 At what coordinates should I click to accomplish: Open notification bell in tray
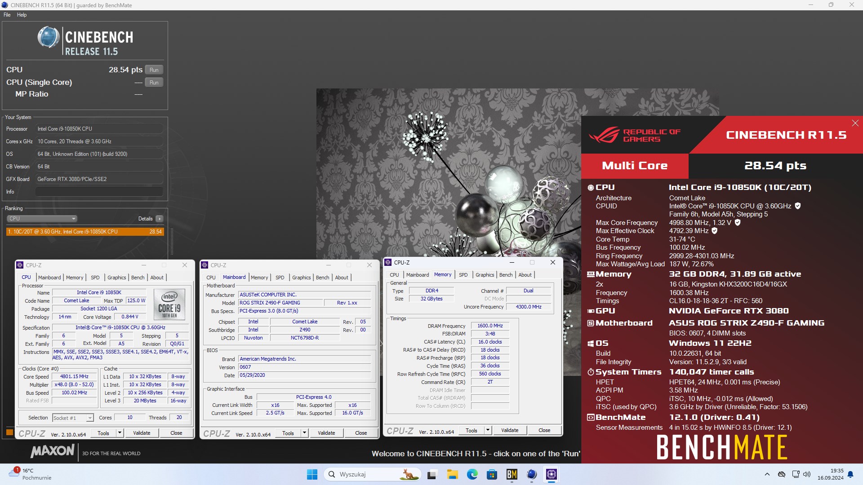[850, 474]
